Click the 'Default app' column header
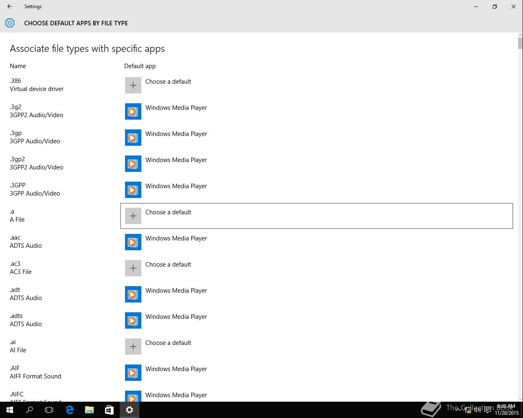This screenshot has width=523, height=418. point(140,66)
